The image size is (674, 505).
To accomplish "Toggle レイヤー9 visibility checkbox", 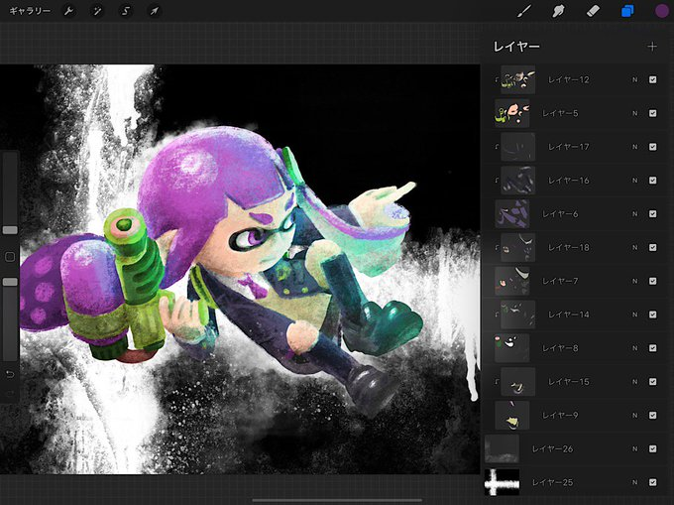I will click(652, 415).
